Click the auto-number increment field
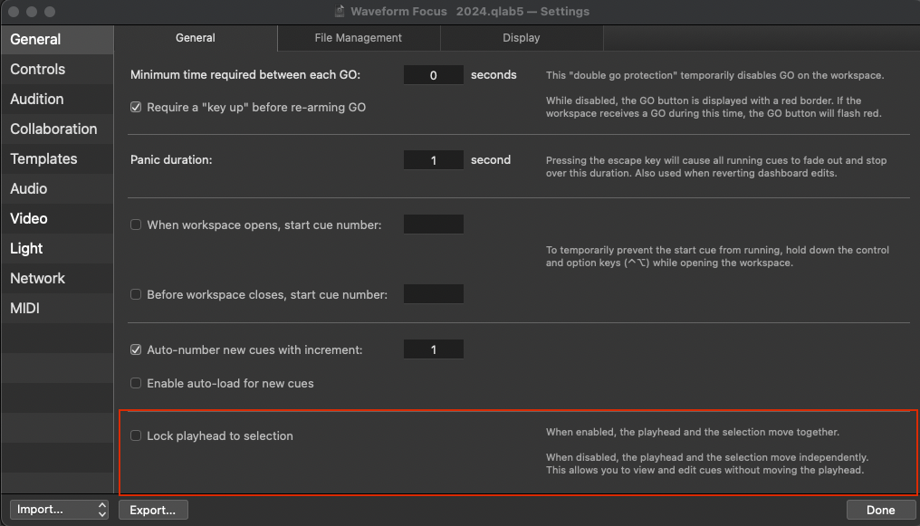Viewport: 920px width, 526px height. tap(433, 349)
